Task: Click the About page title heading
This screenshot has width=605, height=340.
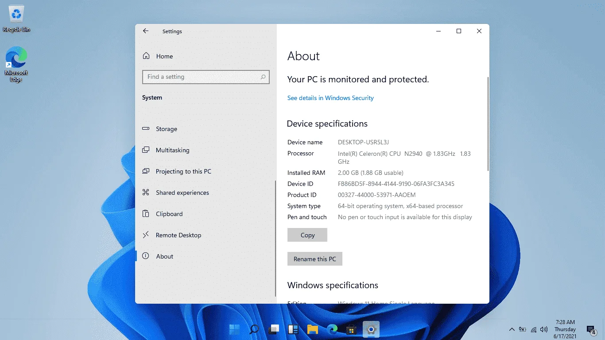Action: pyautogui.click(x=303, y=56)
